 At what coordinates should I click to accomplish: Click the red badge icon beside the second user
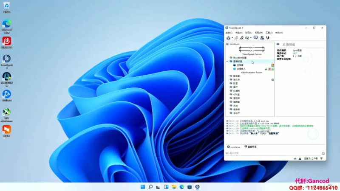click(x=269, y=69)
